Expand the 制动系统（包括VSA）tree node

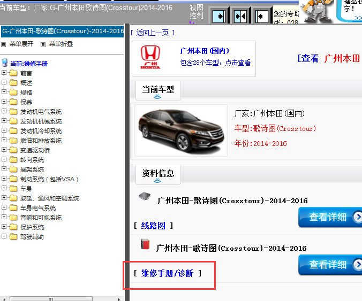point(4,179)
